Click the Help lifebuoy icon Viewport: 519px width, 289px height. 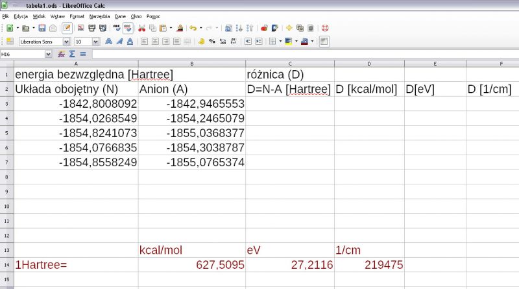[325, 28]
